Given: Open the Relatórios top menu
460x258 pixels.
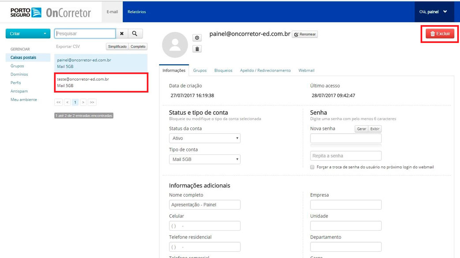Looking at the screenshot, I should [x=137, y=12].
